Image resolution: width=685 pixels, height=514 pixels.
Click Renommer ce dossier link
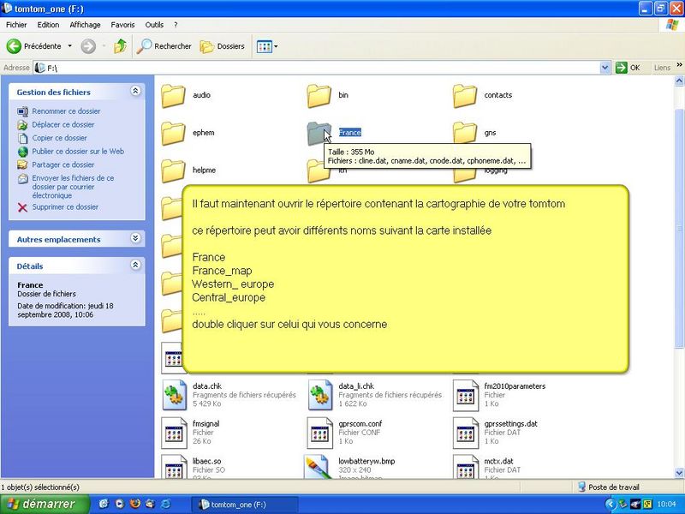(x=66, y=111)
